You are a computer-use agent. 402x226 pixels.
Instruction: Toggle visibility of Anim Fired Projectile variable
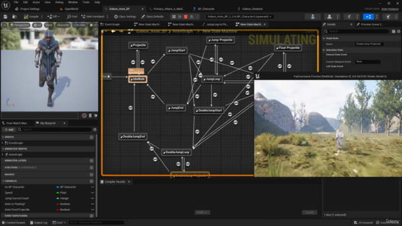(92, 210)
